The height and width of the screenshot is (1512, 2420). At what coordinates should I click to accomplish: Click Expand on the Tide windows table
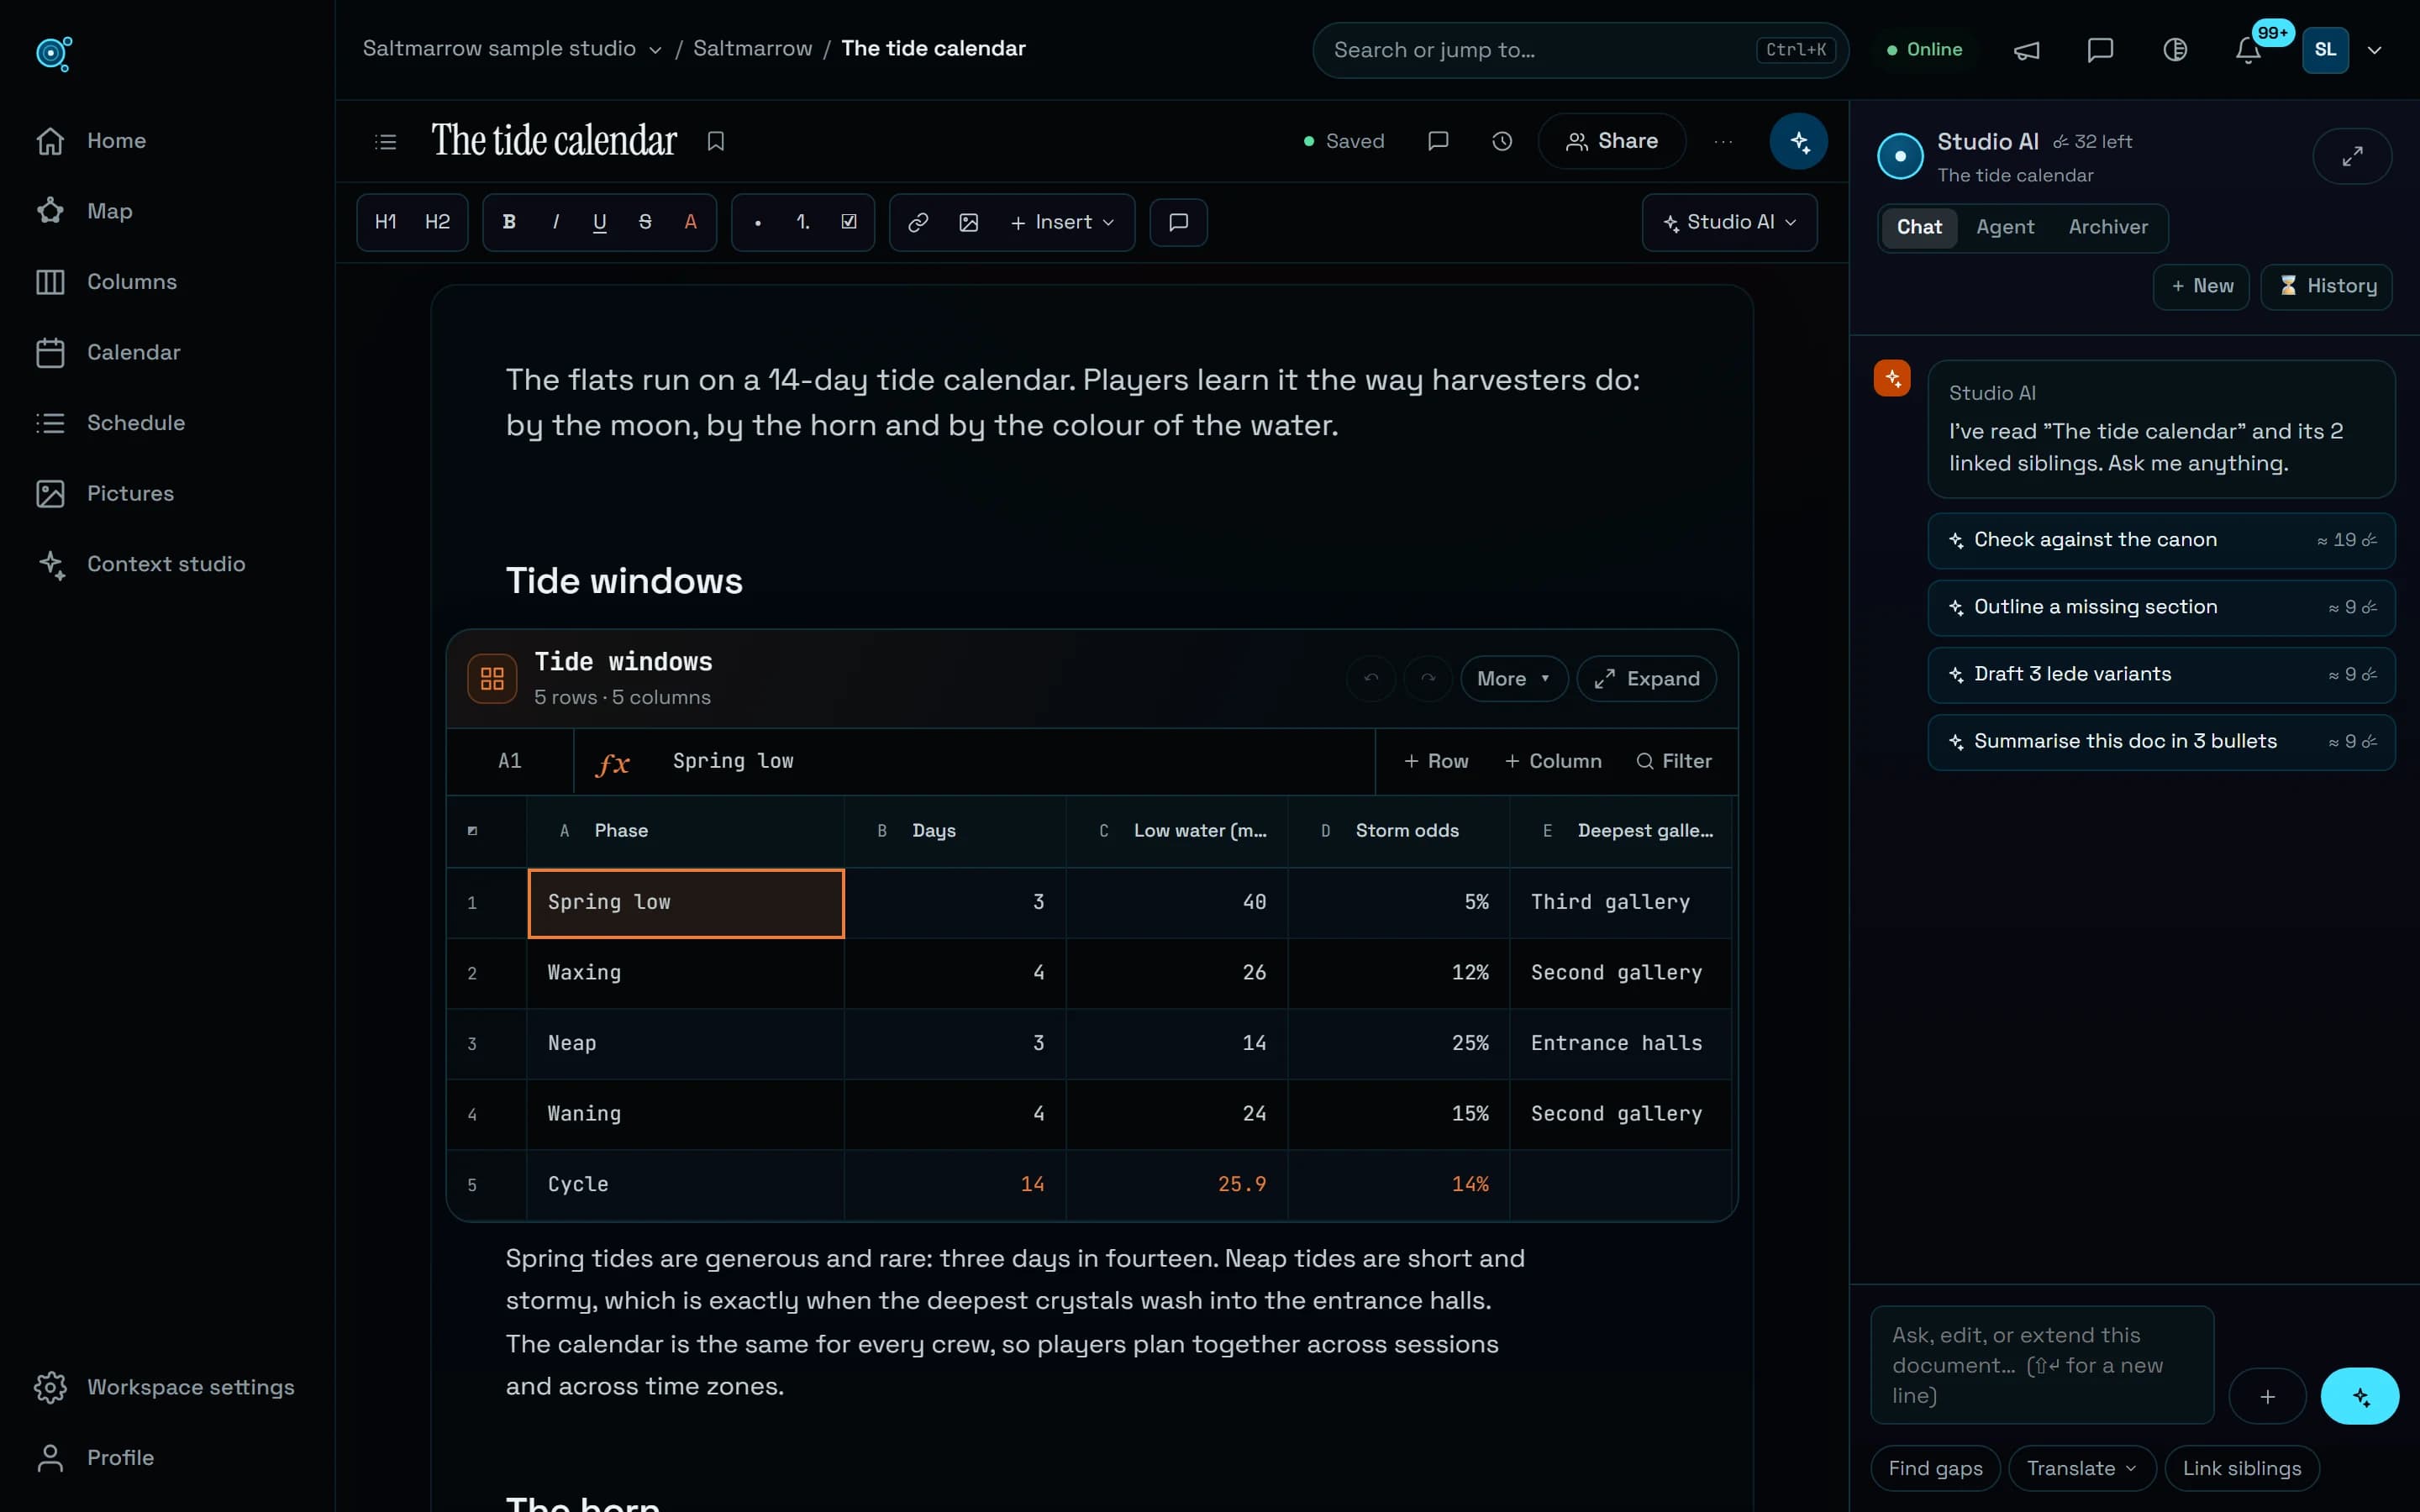coord(1646,679)
